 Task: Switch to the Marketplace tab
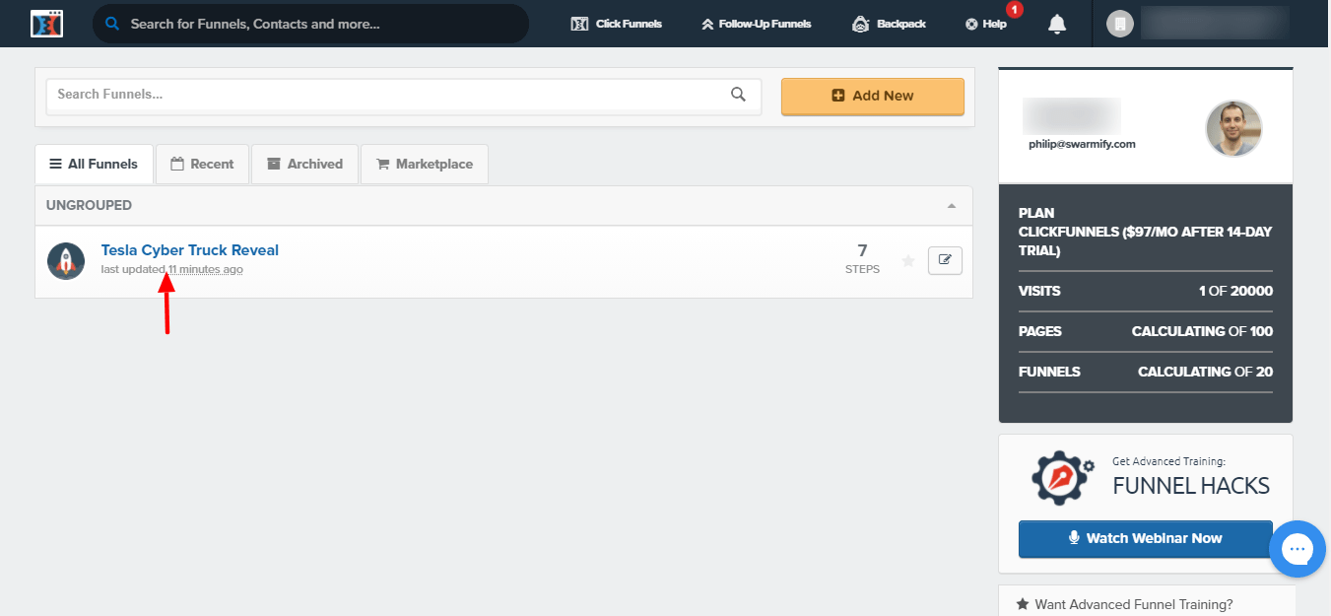pyautogui.click(x=425, y=165)
